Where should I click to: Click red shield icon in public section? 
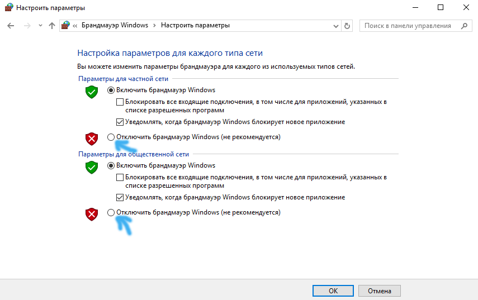pyautogui.click(x=92, y=215)
